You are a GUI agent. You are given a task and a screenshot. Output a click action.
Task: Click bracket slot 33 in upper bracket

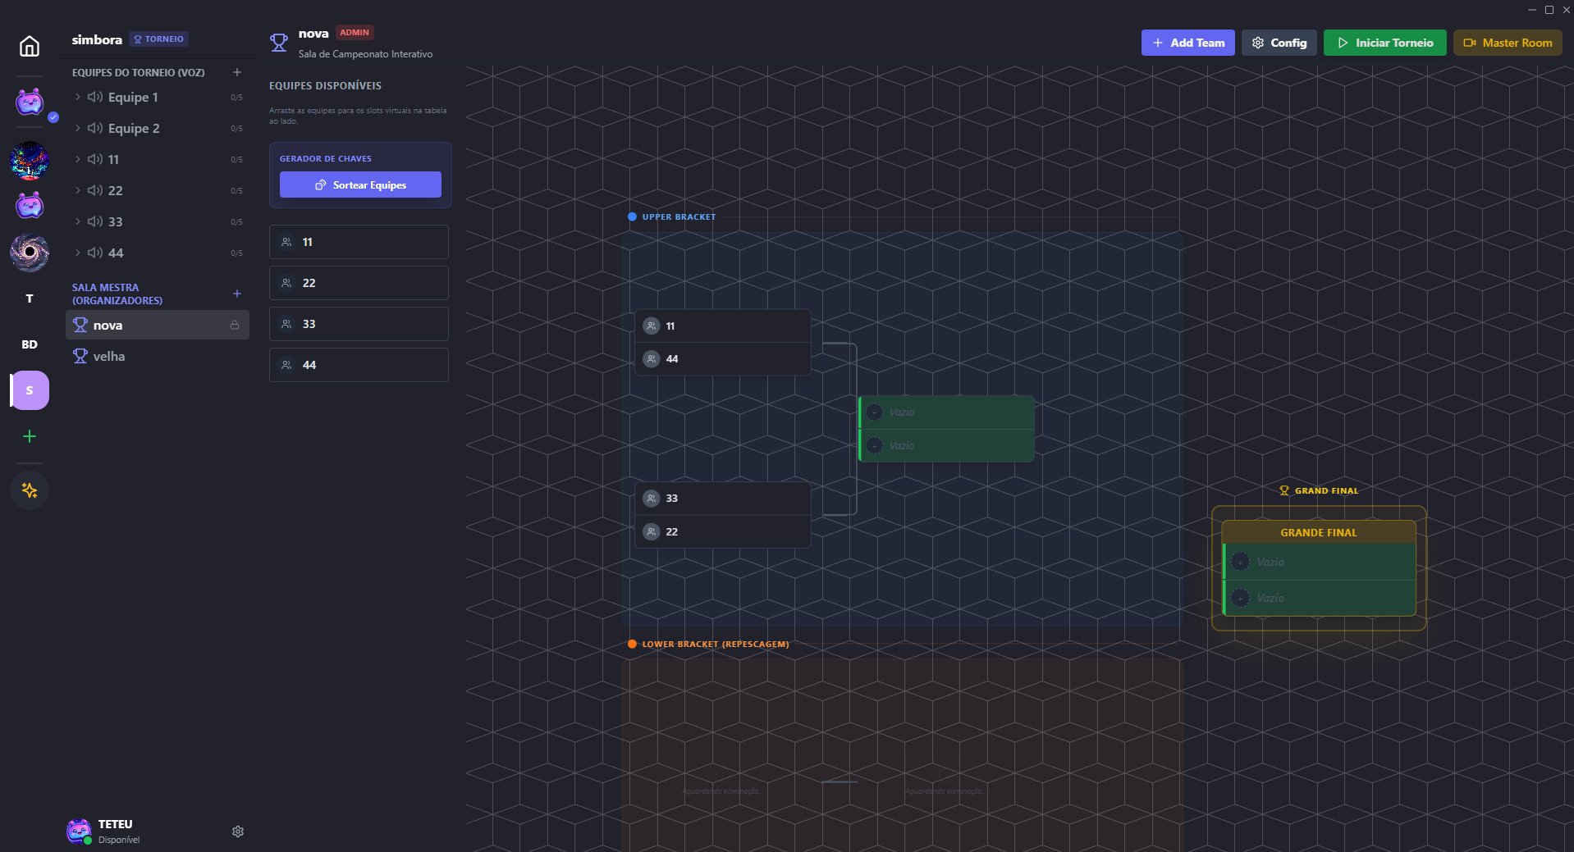pos(723,498)
